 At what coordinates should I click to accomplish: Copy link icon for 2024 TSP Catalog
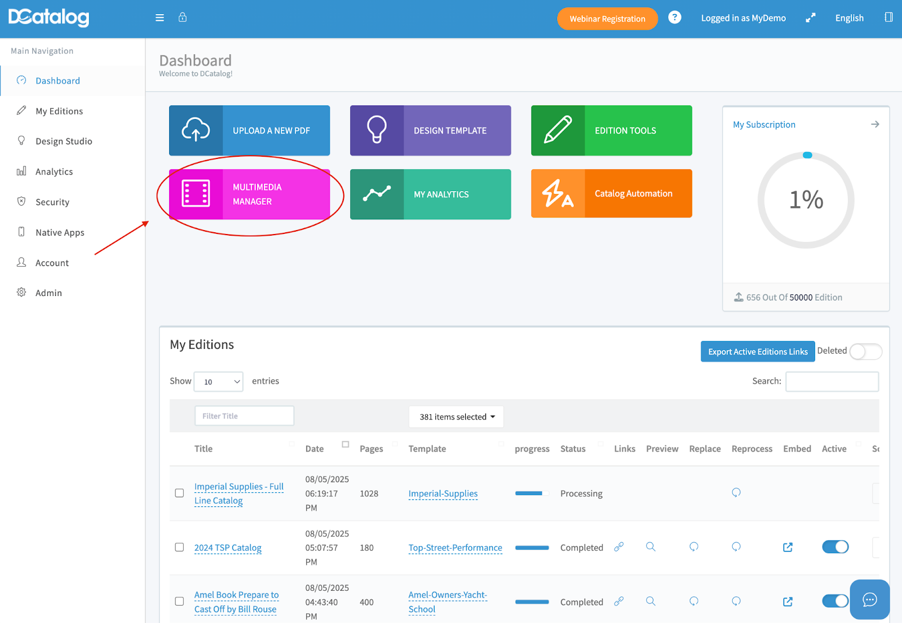(618, 547)
